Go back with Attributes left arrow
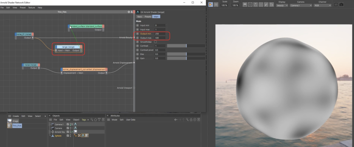 (176, 120)
